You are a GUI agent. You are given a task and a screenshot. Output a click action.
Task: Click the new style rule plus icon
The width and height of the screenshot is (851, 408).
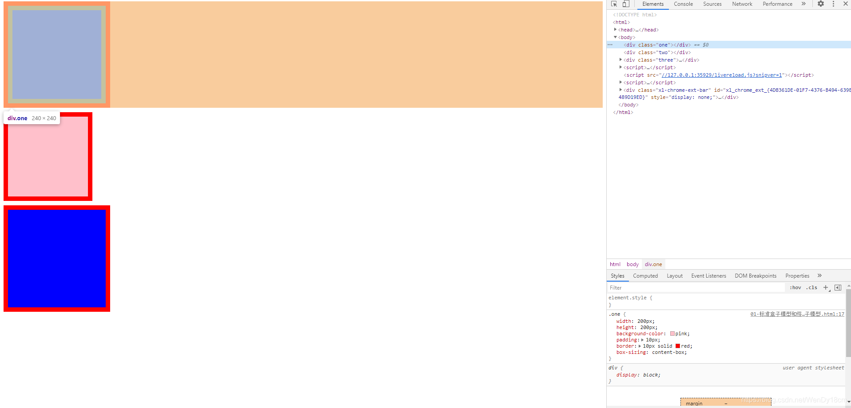(826, 287)
